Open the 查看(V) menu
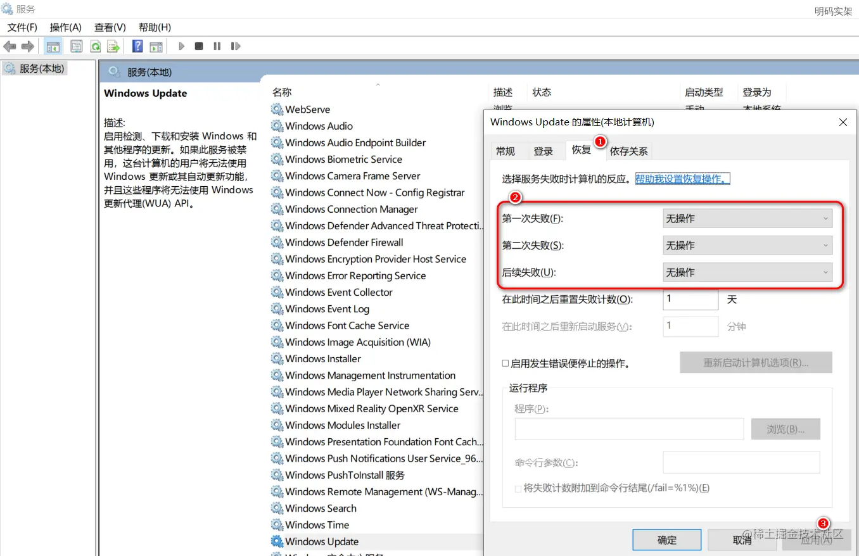 click(x=110, y=27)
